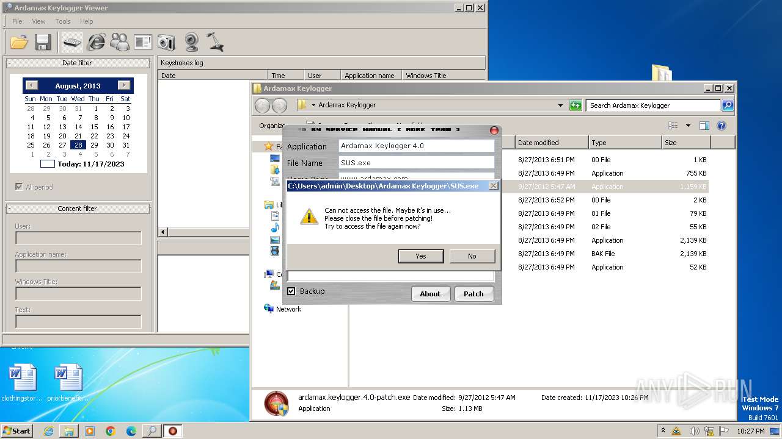Click the green refresh icon in Explorer

[575, 105]
